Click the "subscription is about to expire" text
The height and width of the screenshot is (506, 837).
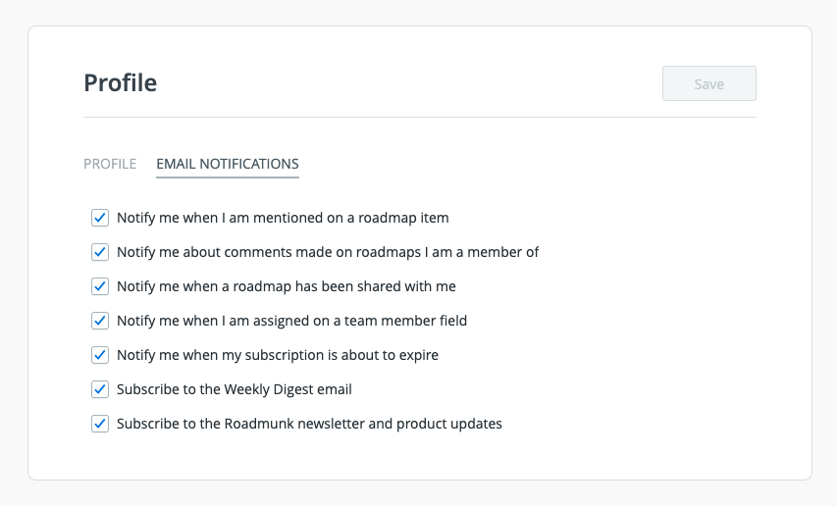pos(278,355)
